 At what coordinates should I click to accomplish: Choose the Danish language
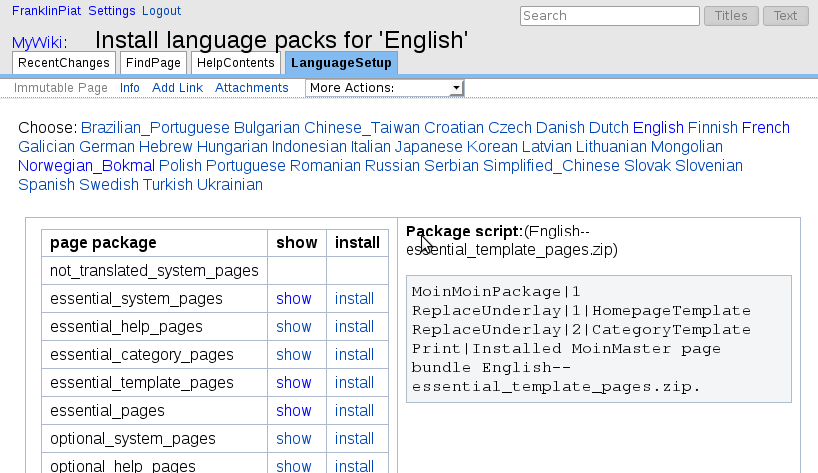(560, 128)
